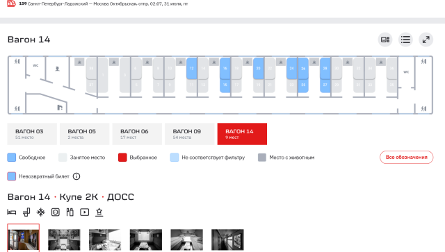The image size is (445, 252).
Task: Click the air conditioning snowflake icon
Action: [41, 212]
